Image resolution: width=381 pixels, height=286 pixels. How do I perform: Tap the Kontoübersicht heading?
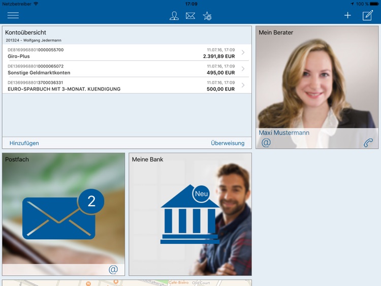(x=25, y=33)
